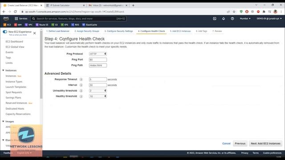The width and height of the screenshot is (285, 160).
Task: Open Privacy link in footer
Action: pyautogui.click(x=244, y=153)
